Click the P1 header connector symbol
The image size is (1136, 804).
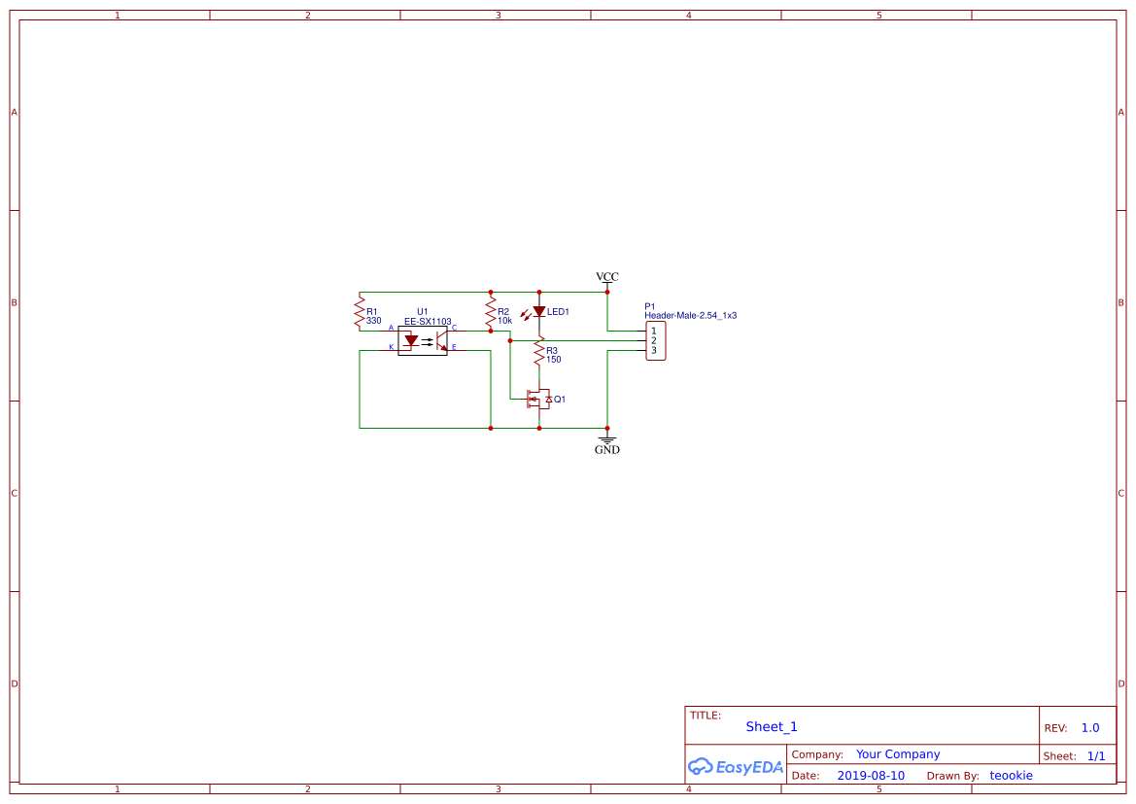656,341
